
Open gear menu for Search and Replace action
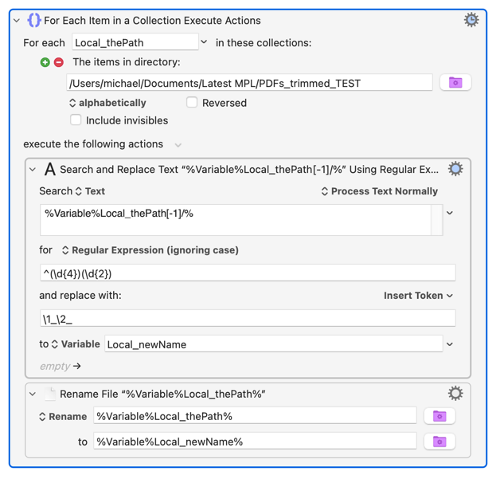tap(455, 169)
